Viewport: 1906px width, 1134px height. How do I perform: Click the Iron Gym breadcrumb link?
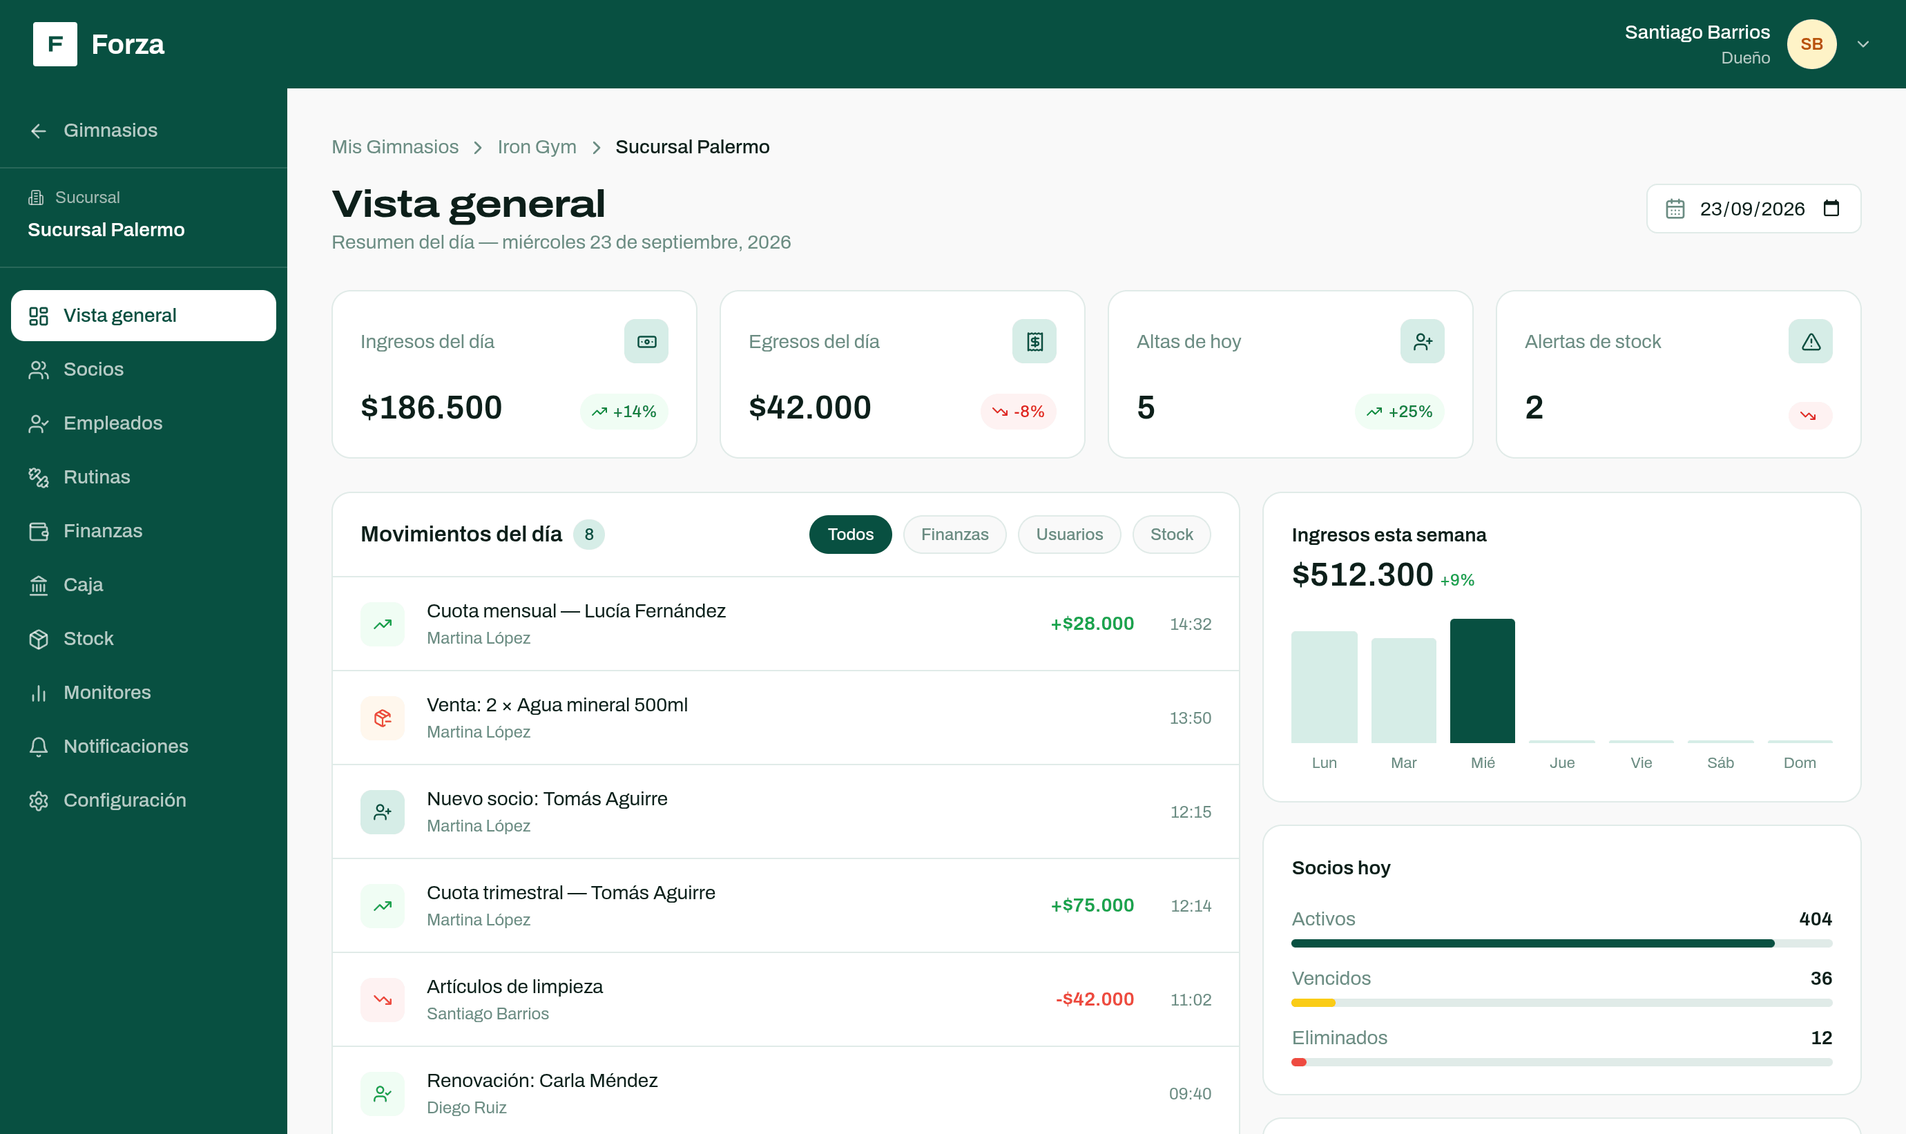pos(537,146)
